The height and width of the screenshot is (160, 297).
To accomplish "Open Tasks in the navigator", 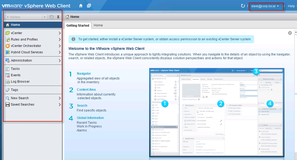I will (15, 69).
